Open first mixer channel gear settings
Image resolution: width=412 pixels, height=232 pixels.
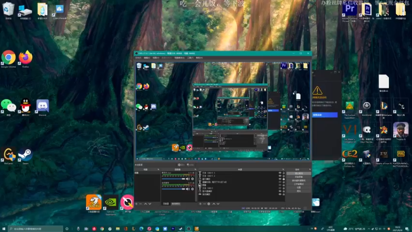(193, 179)
